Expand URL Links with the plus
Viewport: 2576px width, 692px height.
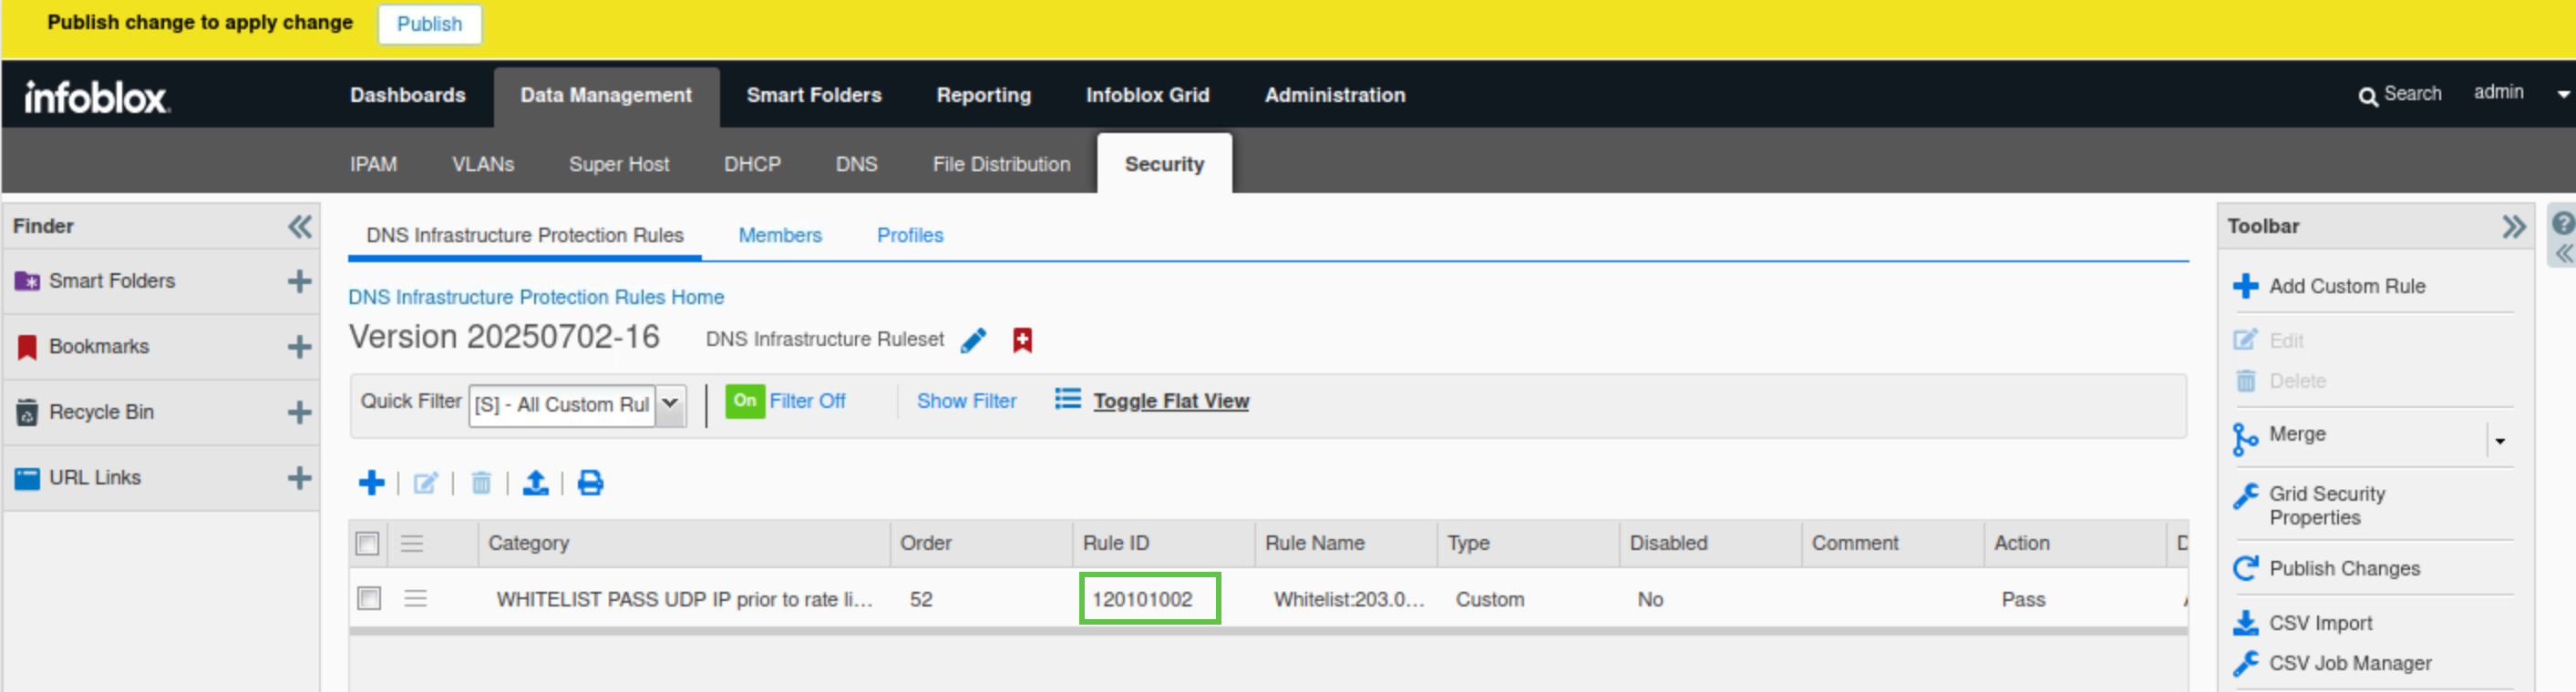tap(299, 477)
